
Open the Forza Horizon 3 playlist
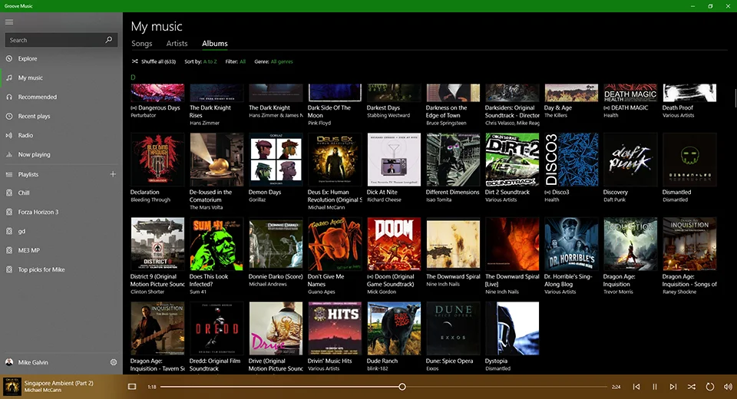point(38,212)
